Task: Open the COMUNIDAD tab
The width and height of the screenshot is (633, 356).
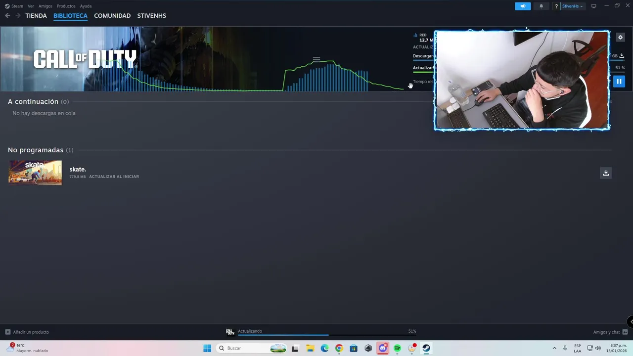Action: coord(112,16)
